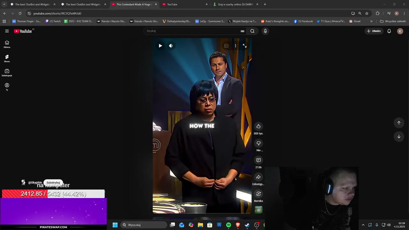Open the (1) Facebook bookmark
Viewport: 409px width, 230px height.
click(x=303, y=21)
